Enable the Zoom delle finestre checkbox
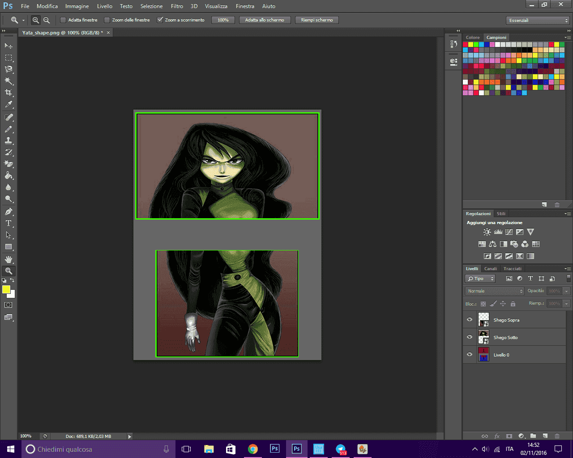 click(107, 20)
